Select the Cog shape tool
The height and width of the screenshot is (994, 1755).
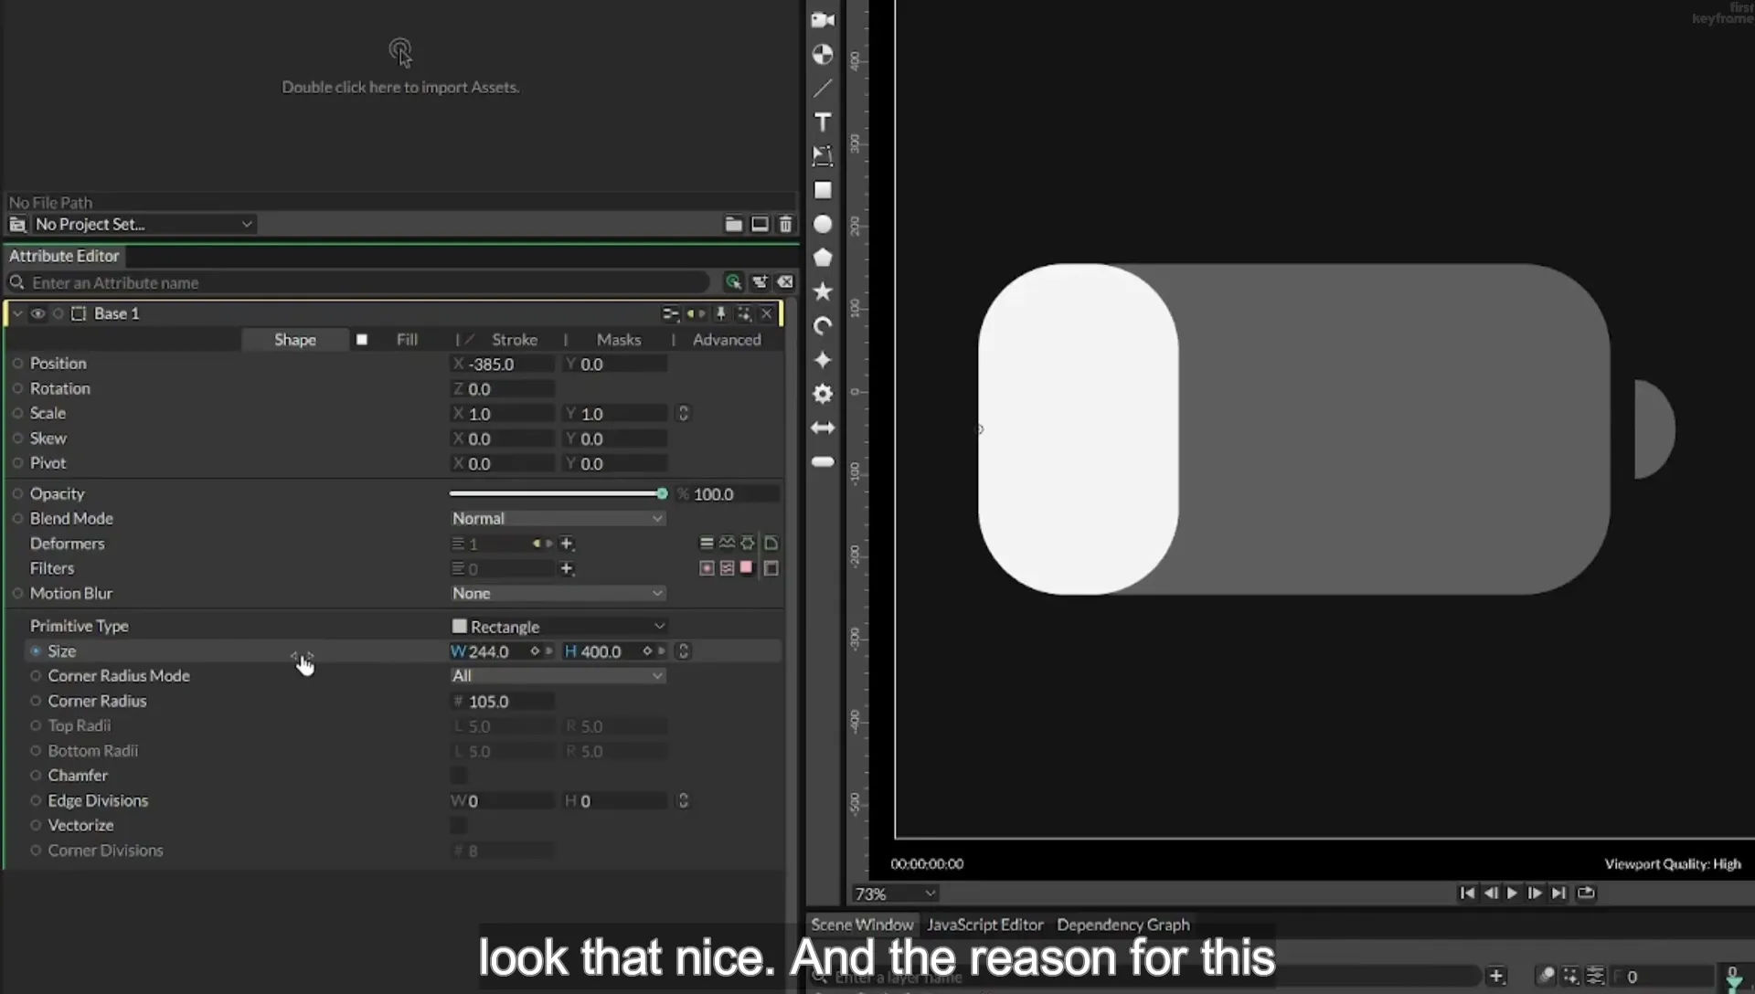click(x=823, y=394)
